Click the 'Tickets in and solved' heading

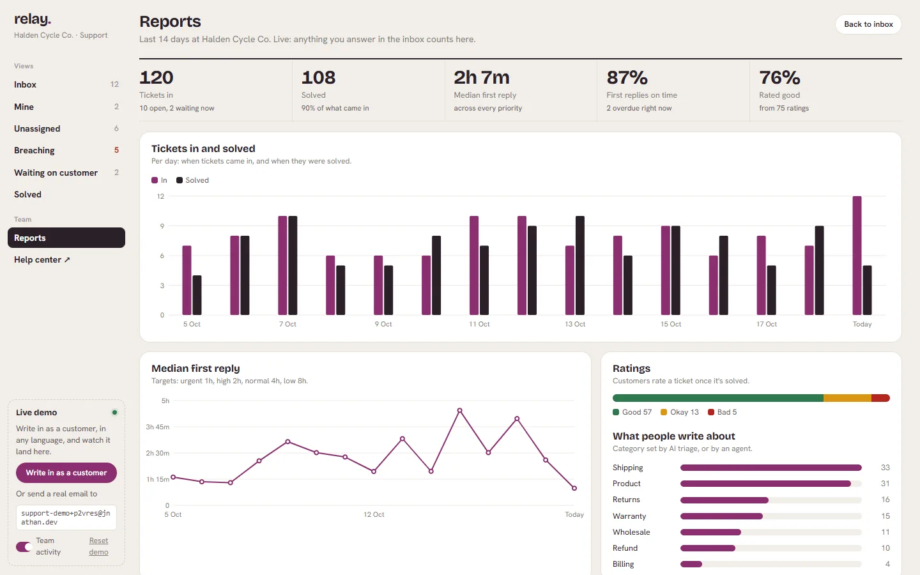203,149
